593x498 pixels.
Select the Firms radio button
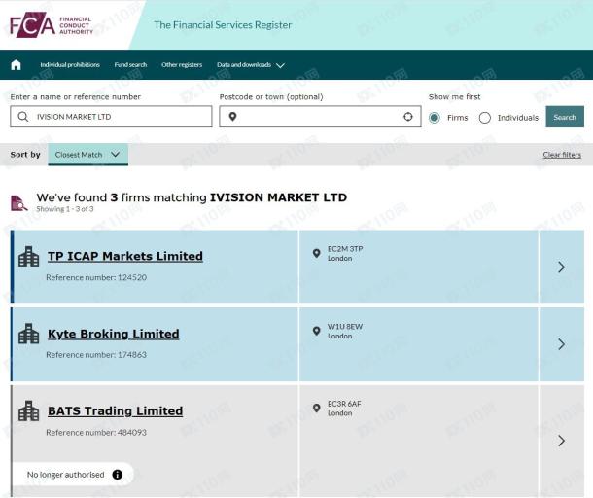435,118
